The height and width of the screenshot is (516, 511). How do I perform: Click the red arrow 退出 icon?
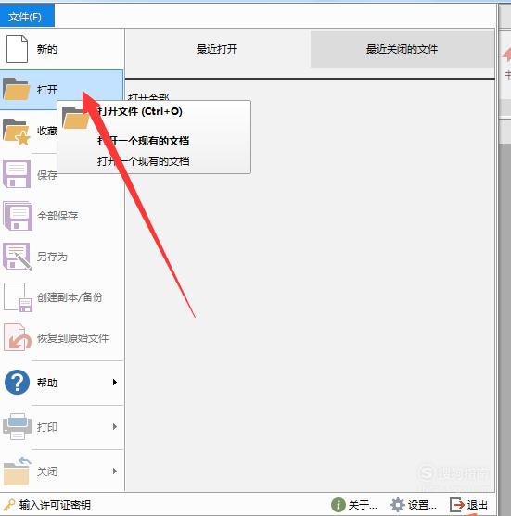coord(457,505)
